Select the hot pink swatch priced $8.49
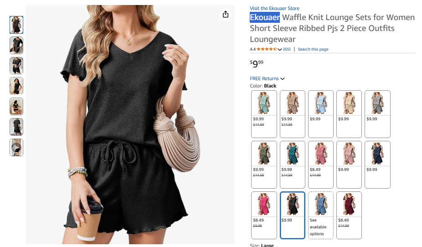Image resolution: width=422 pixels, height=247 pixels. point(264,215)
